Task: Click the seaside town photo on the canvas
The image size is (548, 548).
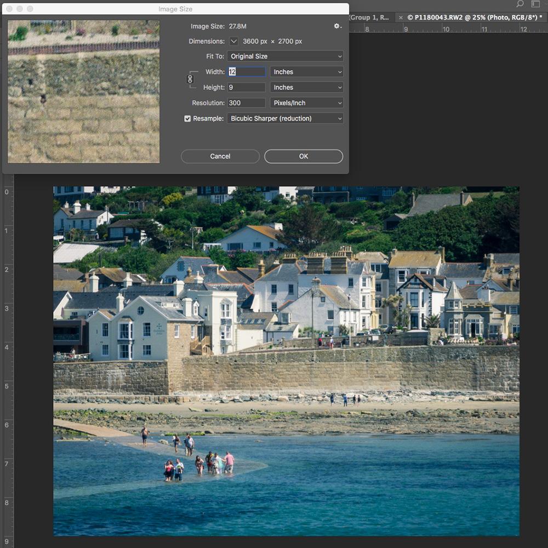Action: click(x=286, y=361)
